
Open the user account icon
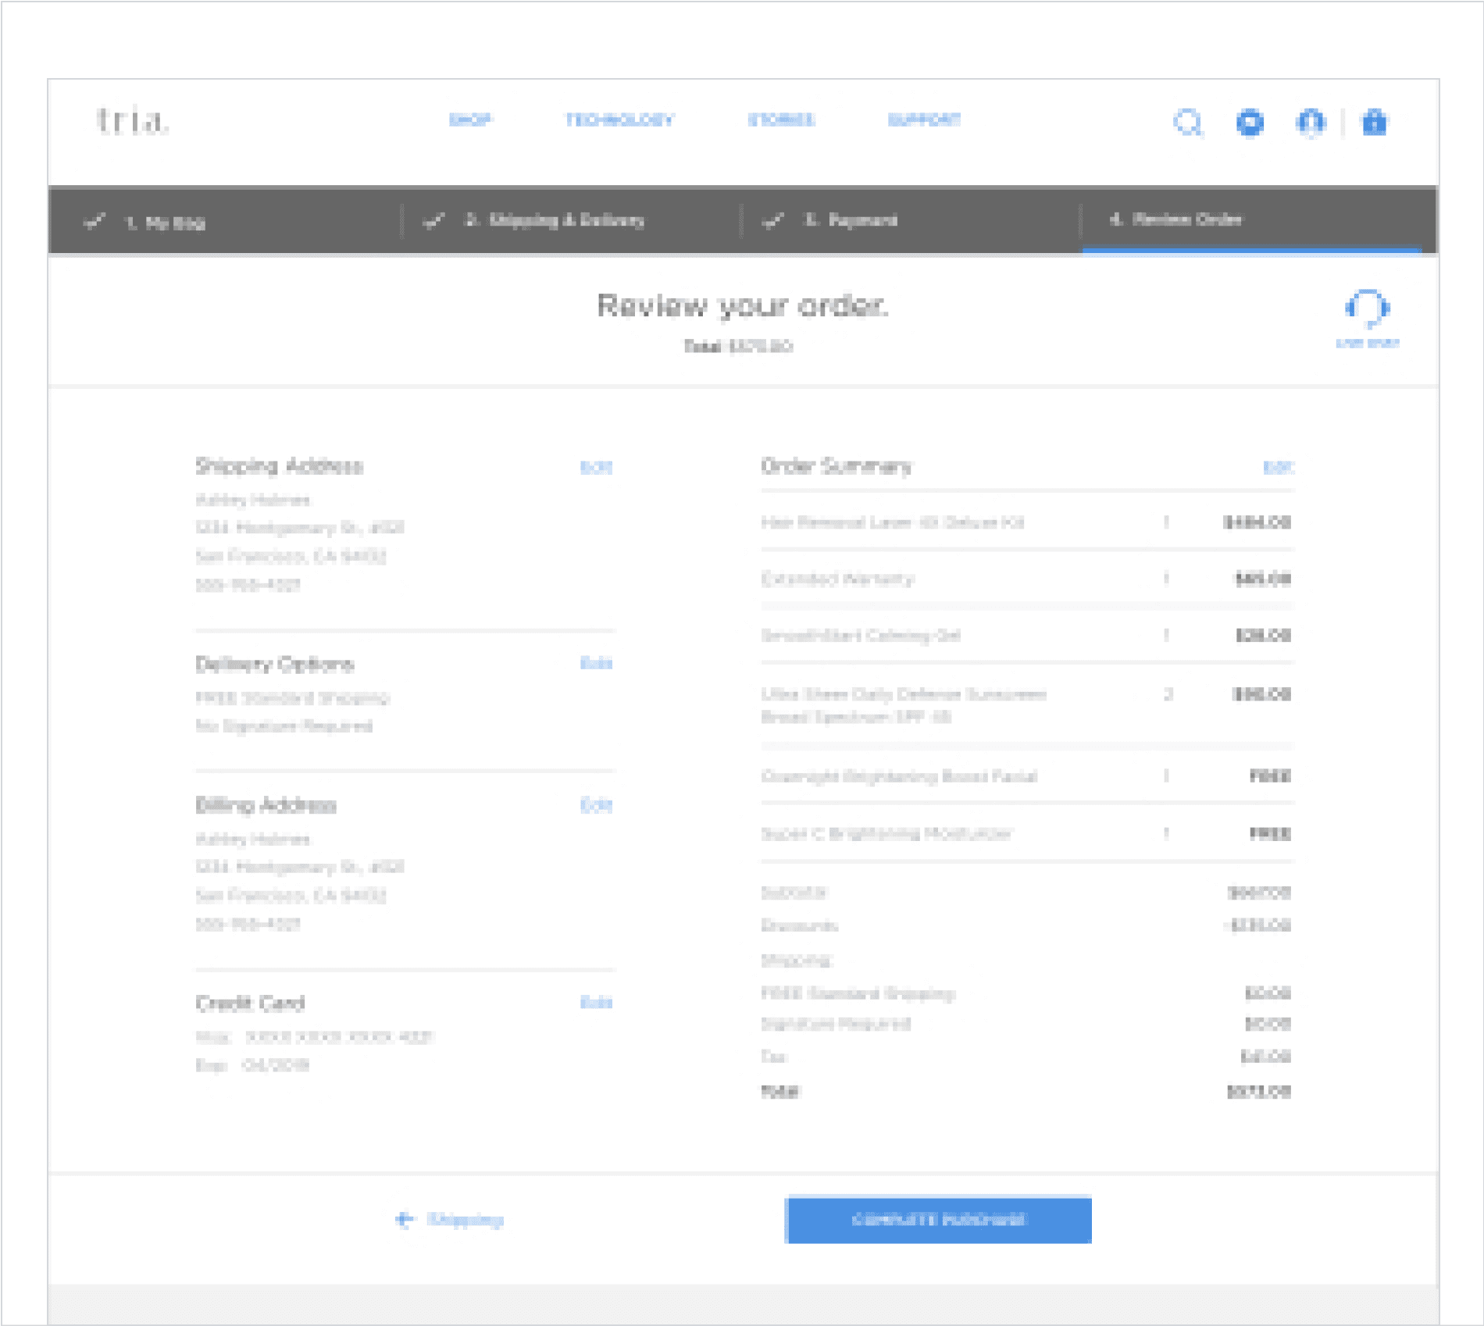[1311, 123]
